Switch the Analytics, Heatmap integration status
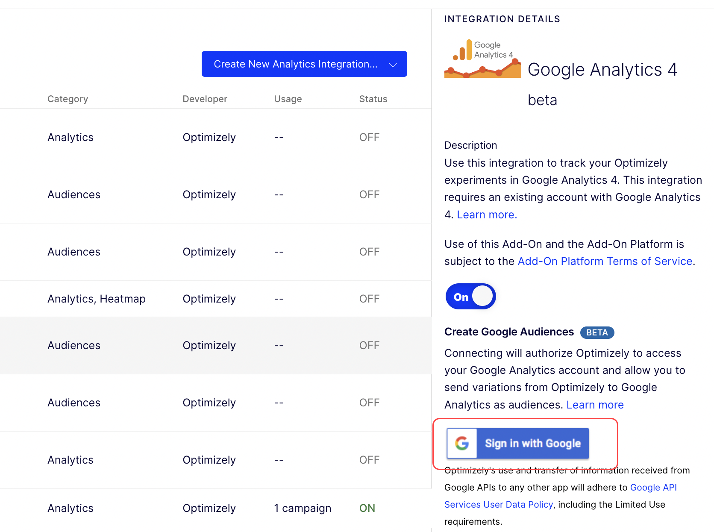Screen dimensions: 714x532 [369, 298]
